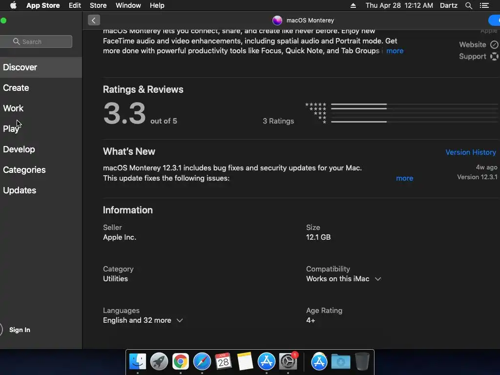Expand What's New with more link

coord(405,178)
